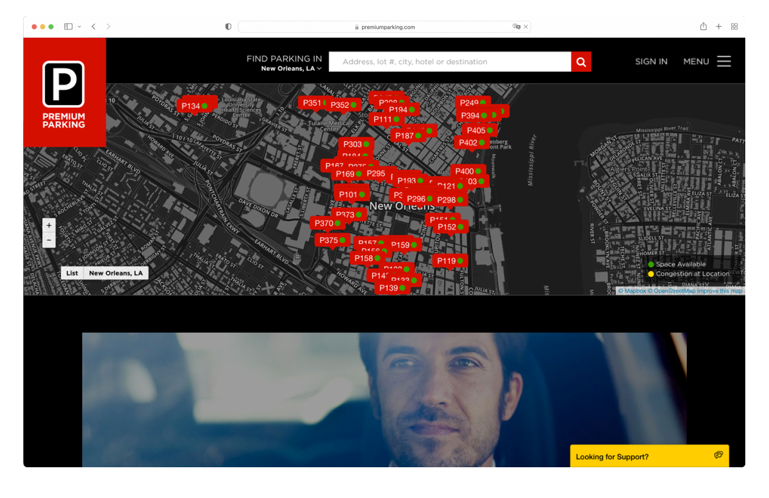The image size is (769, 498).
Task: Switch to List view
Action: click(72, 273)
